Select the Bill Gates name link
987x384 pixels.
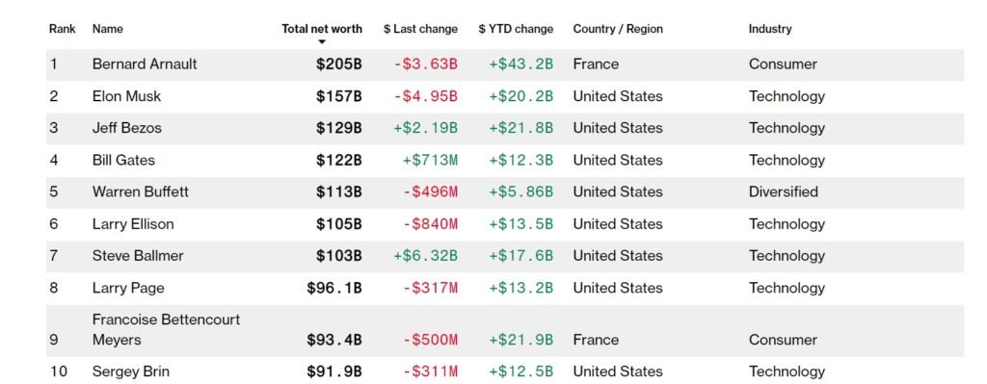pyautogui.click(x=123, y=161)
